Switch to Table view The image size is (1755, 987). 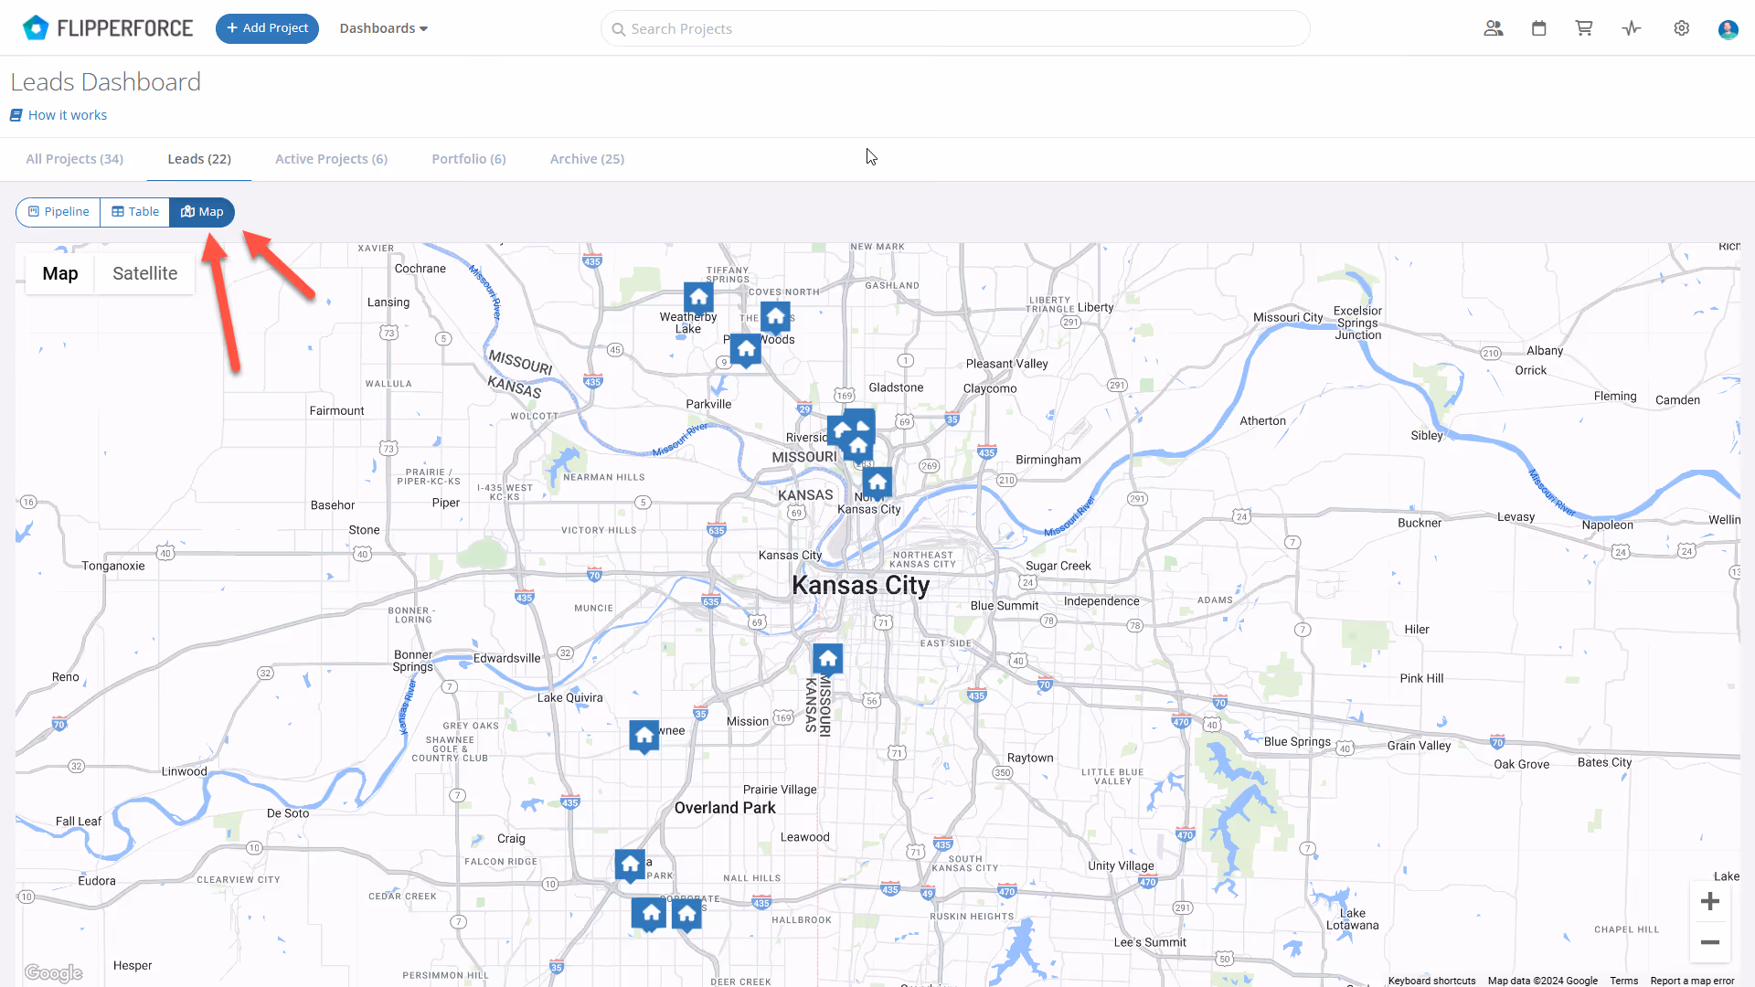[x=135, y=212]
